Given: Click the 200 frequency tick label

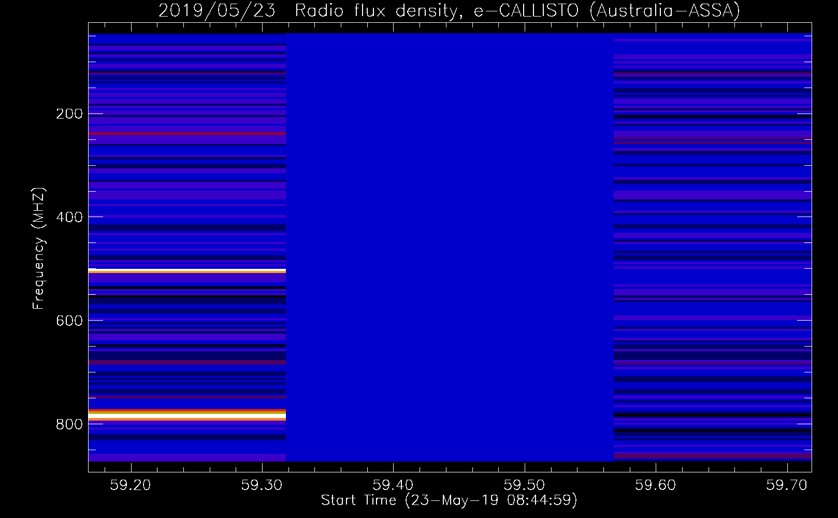Looking at the screenshot, I should pos(69,113).
